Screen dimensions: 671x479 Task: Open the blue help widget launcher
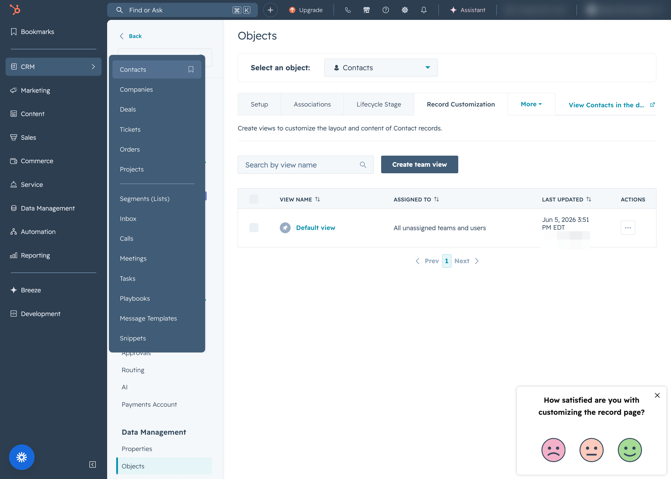pos(21,457)
